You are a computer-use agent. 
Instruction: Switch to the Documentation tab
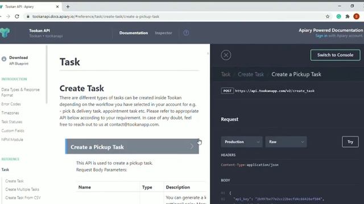click(134, 33)
